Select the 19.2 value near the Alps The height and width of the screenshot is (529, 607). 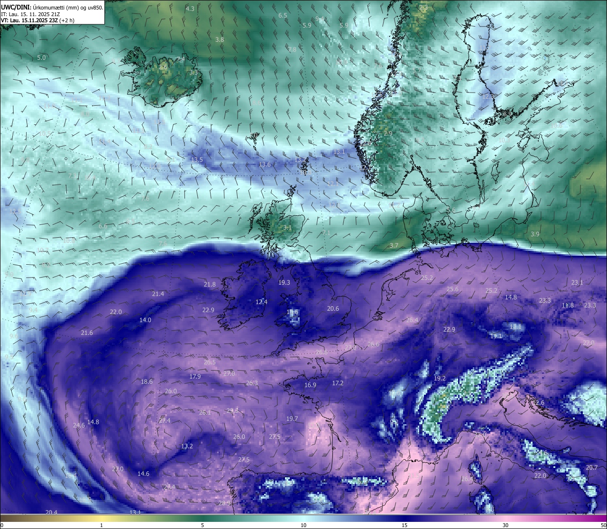tap(440, 378)
